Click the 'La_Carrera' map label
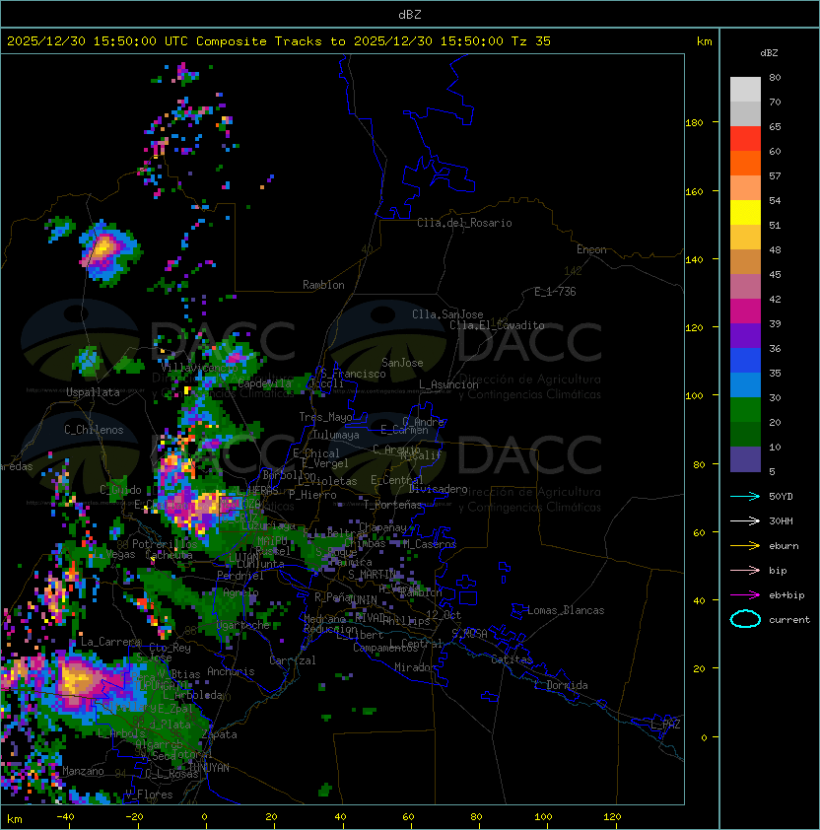Image resolution: width=820 pixels, height=830 pixels. tap(110, 642)
